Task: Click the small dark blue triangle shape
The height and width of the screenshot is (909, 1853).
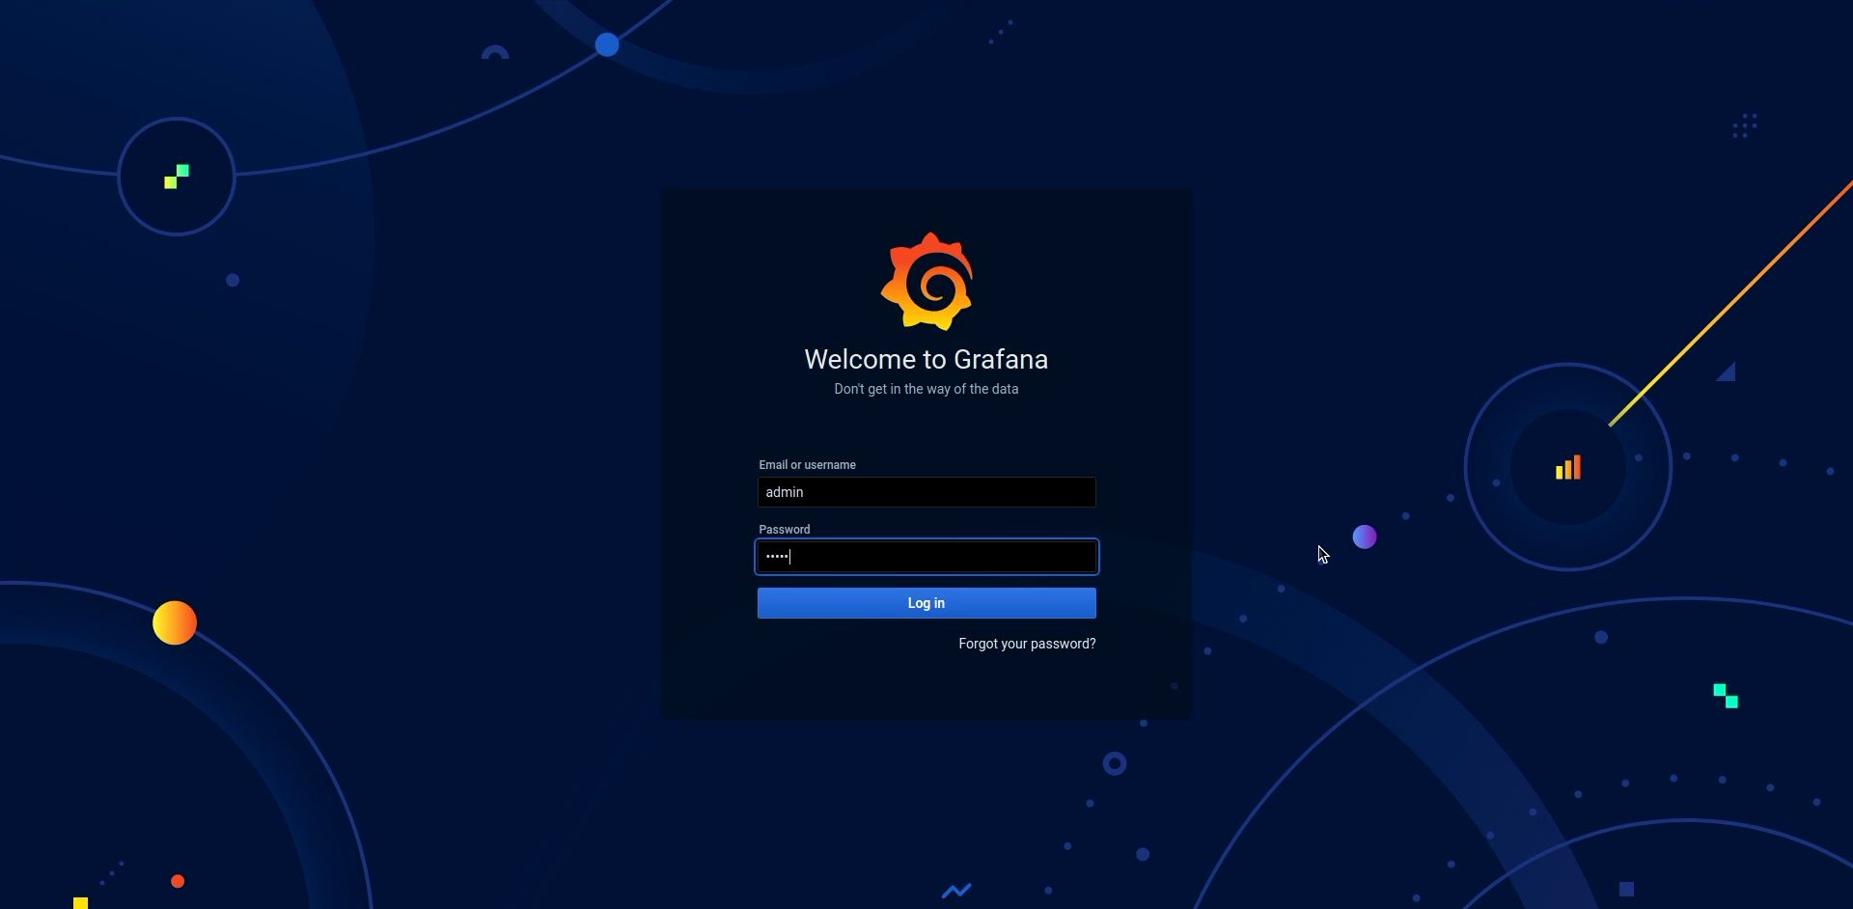Action: coord(1728,373)
